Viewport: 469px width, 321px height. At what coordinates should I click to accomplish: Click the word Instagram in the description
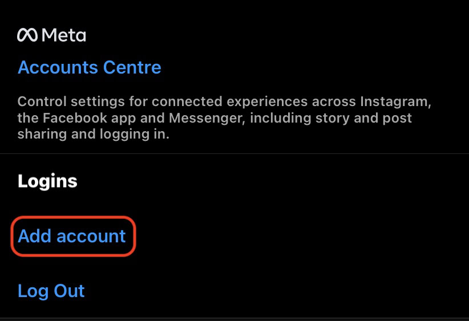pyautogui.click(x=394, y=102)
